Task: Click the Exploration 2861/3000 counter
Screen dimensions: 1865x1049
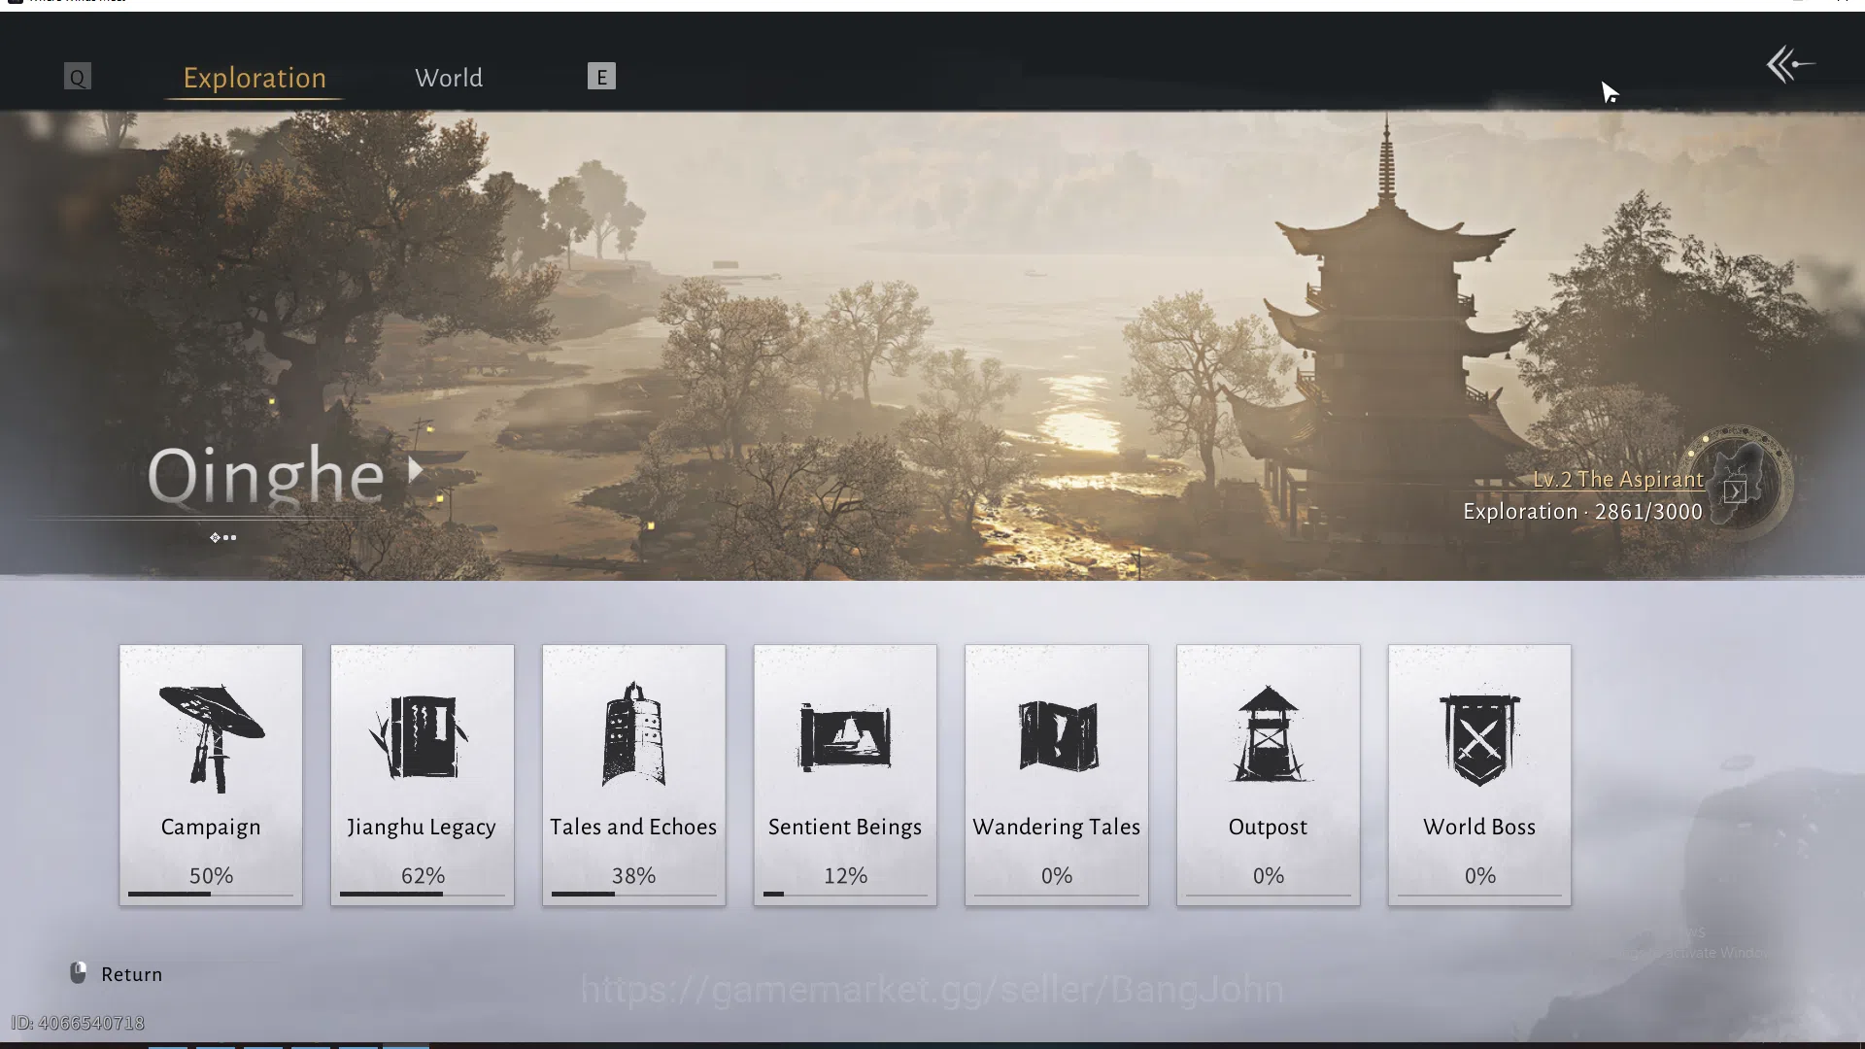Action: pos(1582,512)
